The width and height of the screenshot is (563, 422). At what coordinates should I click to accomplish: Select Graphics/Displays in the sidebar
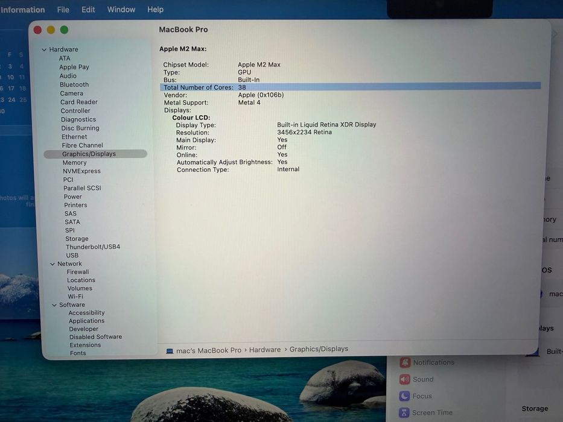coord(95,154)
